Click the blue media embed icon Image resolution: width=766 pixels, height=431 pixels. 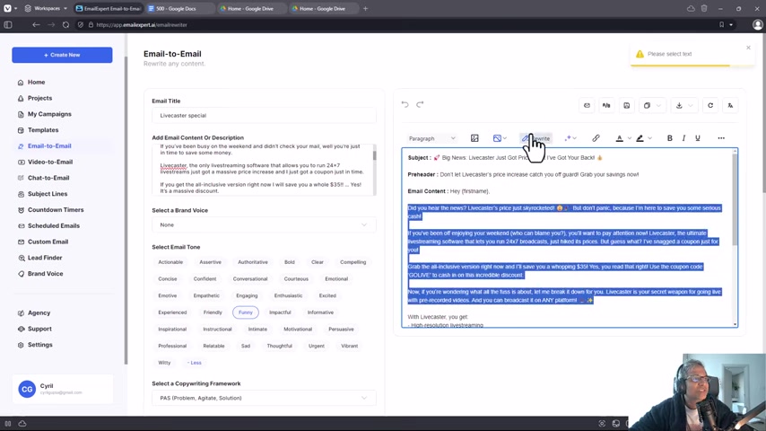[x=497, y=138]
